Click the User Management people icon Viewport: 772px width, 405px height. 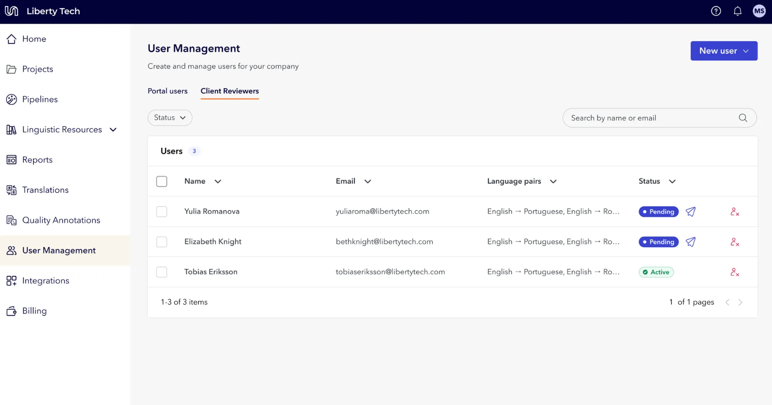pos(11,250)
